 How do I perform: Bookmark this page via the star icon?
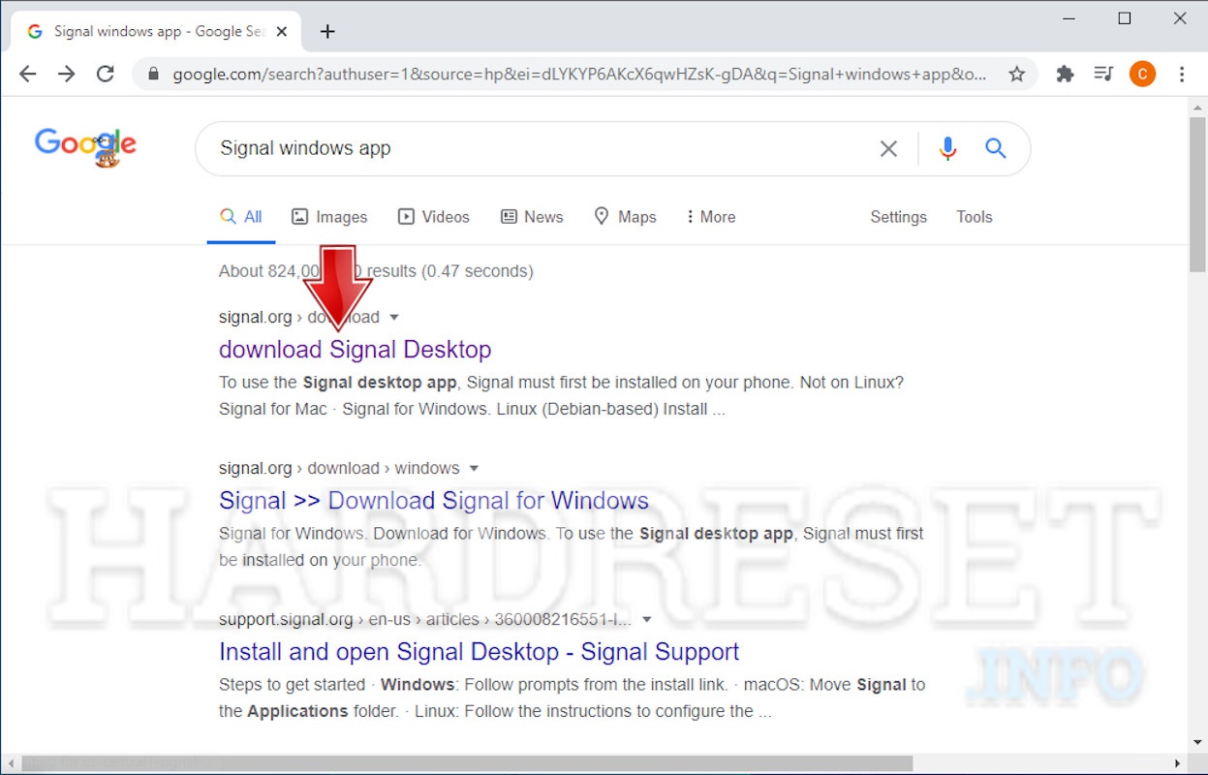coord(1016,73)
